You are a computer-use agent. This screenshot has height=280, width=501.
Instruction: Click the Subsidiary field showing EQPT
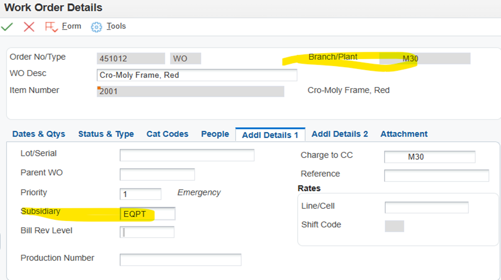coord(147,213)
